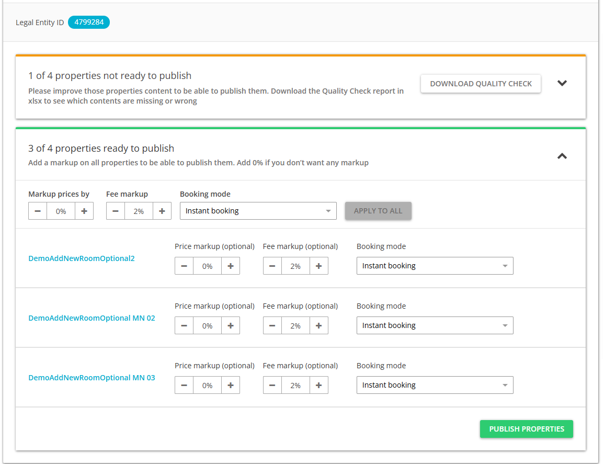Collapse the ready to publish section chevron
Viewport: 605px width, 464px height.
562,156
